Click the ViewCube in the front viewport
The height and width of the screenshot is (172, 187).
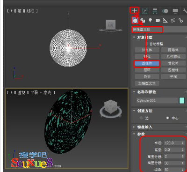tap(111, 24)
